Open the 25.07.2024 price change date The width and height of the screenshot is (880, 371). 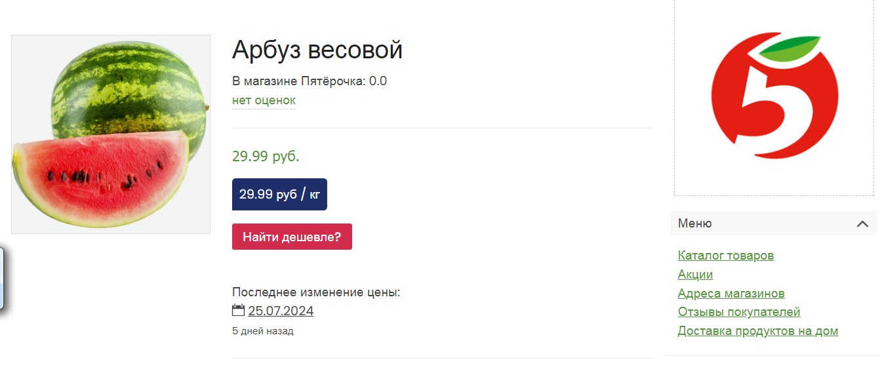[281, 311]
